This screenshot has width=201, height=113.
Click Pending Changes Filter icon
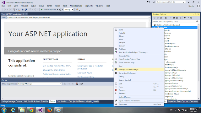point(166,18)
